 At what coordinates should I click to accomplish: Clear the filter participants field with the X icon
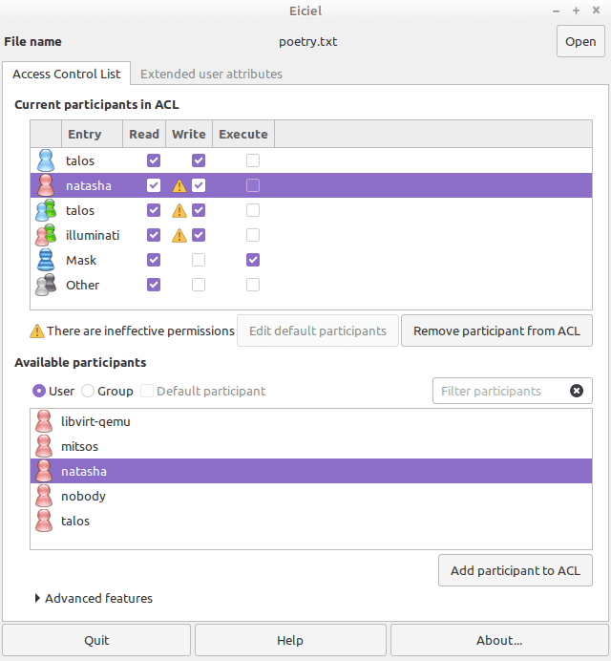pyautogui.click(x=576, y=391)
